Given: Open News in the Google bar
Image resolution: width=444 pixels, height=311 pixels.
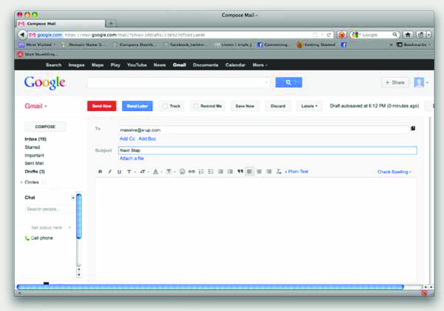Looking at the screenshot, I should coord(160,65).
